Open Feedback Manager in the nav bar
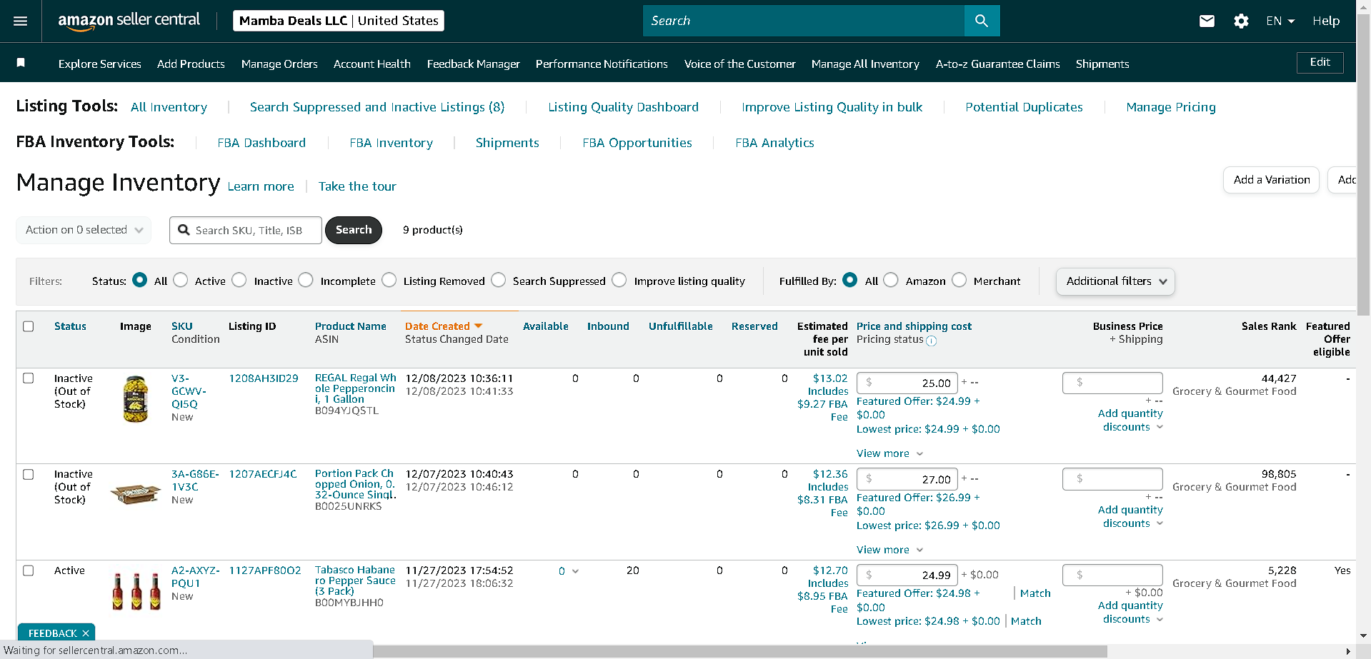 tap(474, 64)
